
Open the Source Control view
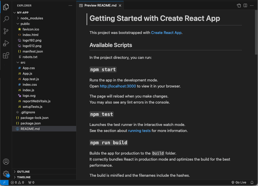tap(6, 31)
